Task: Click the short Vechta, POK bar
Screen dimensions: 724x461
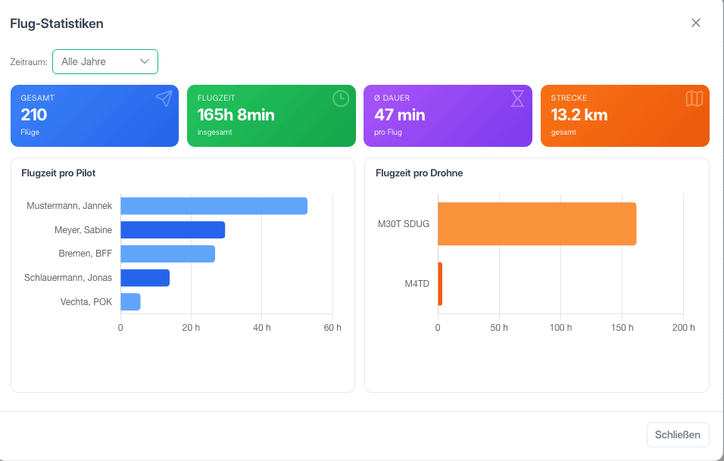Action: [x=130, y=302]
